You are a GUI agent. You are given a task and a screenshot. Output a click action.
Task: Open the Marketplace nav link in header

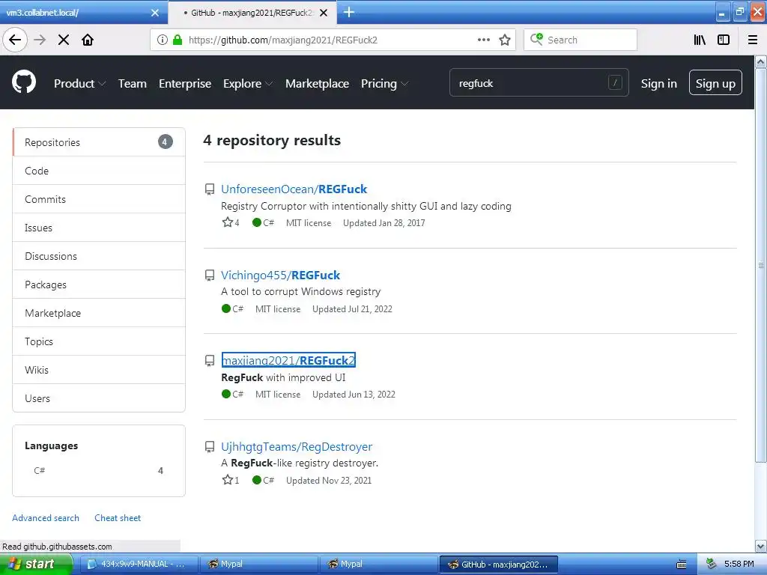[317, 84]
